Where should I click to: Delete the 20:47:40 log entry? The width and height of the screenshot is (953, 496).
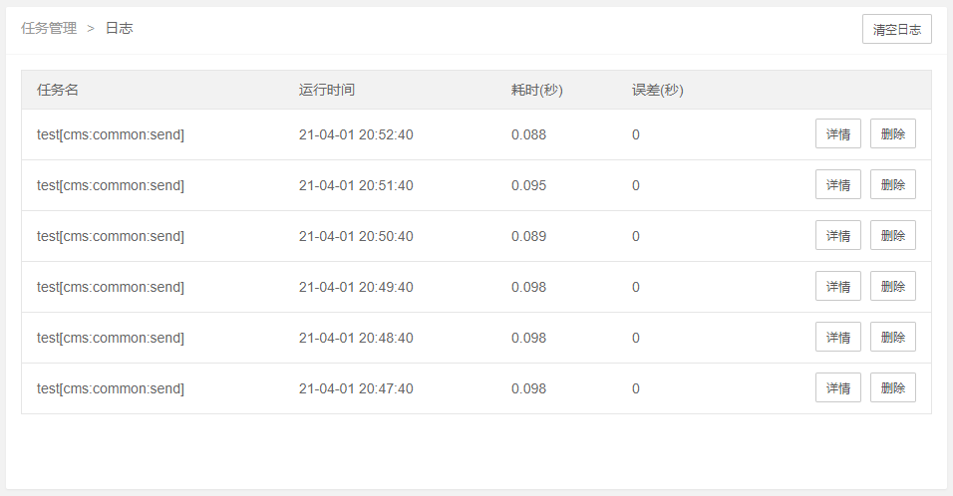893,388
